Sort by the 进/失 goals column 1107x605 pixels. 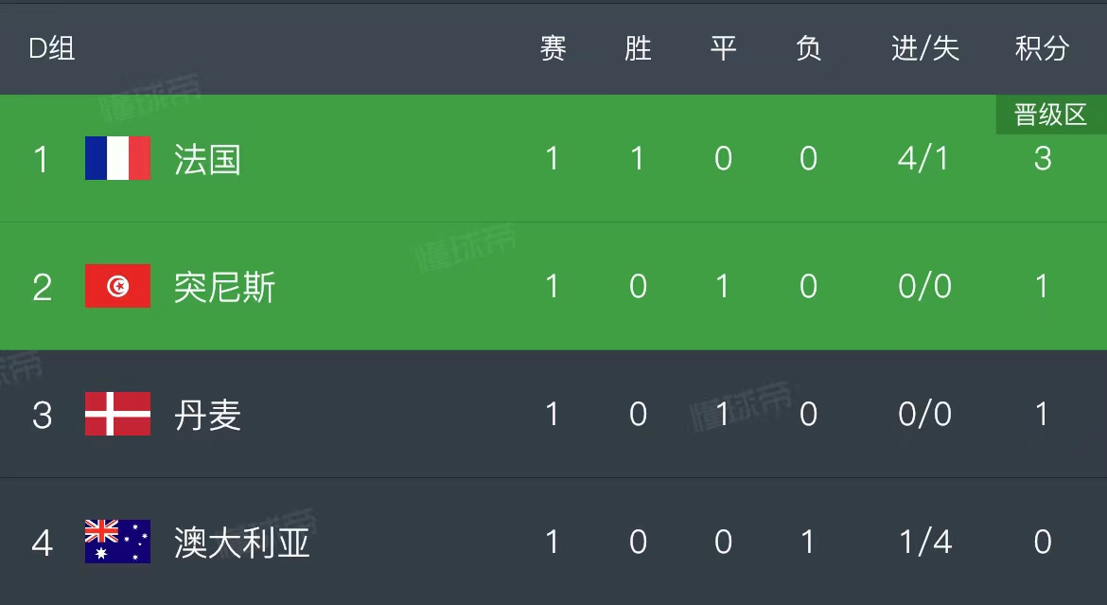[x=924, y=49]
